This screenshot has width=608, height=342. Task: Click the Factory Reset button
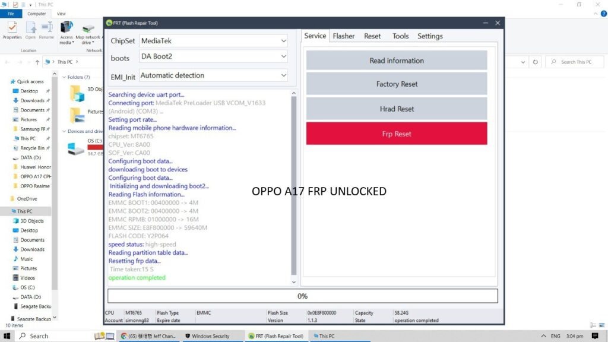point(397,84)
